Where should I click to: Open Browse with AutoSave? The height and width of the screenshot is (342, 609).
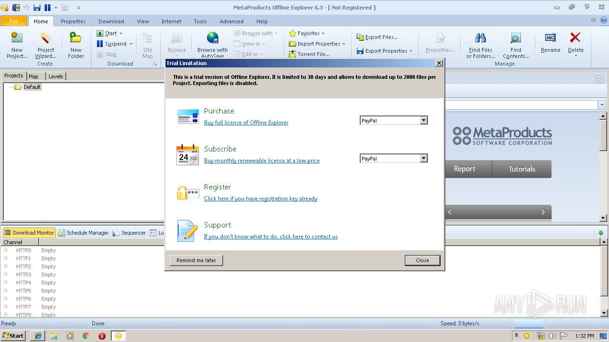(x=212, y=45)
